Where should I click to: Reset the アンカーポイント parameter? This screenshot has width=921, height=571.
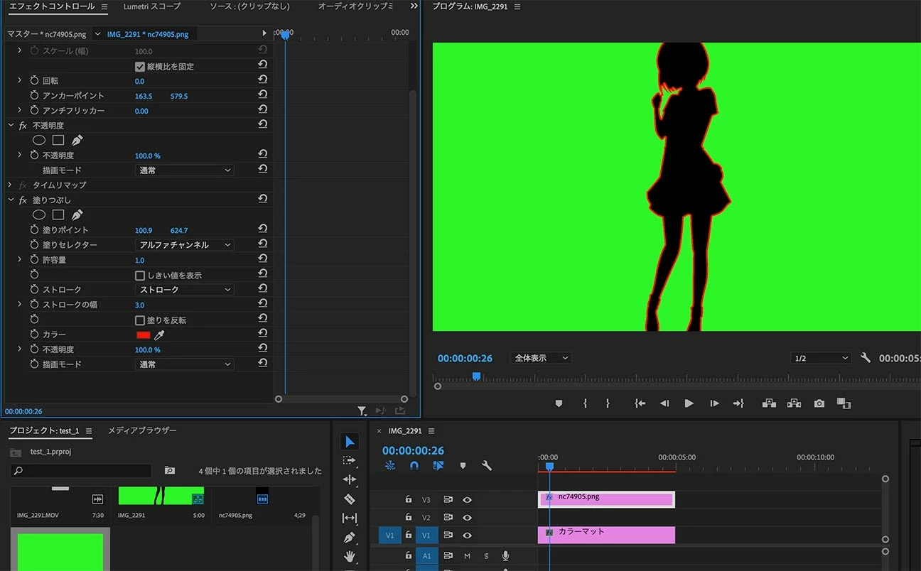coord(262,95)
